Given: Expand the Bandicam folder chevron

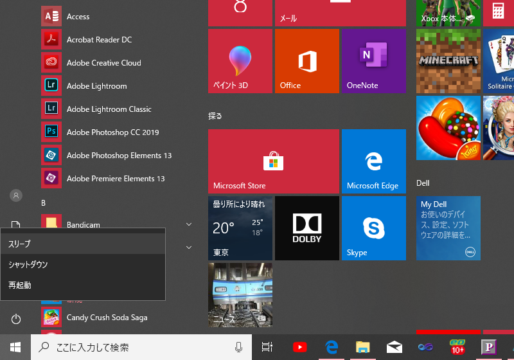Looking at the screenshot, I should coord(189,224).
